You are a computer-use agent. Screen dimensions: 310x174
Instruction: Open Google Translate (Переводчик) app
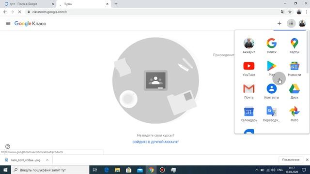(x=271, y=114)
